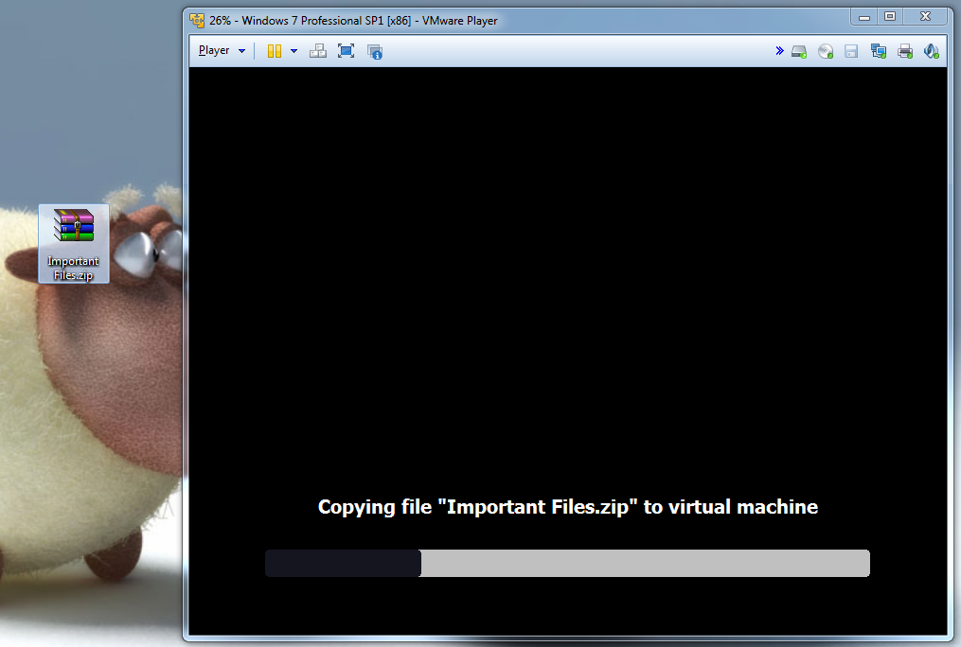The width and height of the screenshot is (961, 647).
Task: Click the printer device icon
Action: click(905, 51)
